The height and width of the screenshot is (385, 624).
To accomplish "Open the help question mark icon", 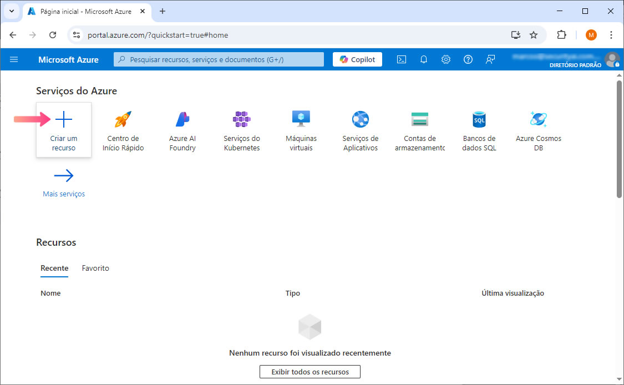I will (x=468, y=59).
